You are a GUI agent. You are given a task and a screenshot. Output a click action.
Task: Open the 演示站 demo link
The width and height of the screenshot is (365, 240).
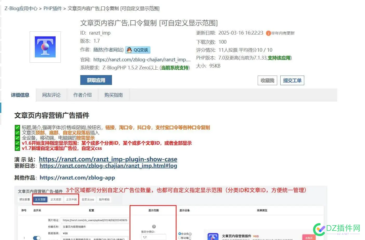(x=108, y=159)
